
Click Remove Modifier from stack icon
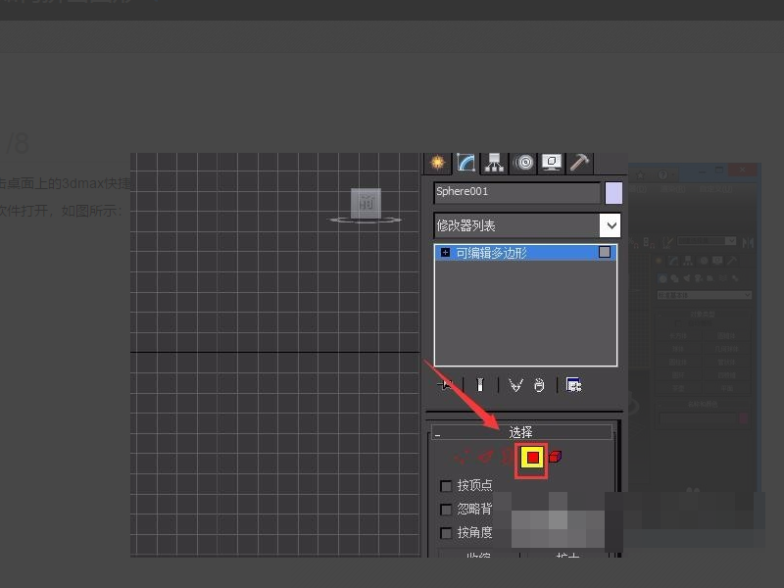tap(538, 385)
